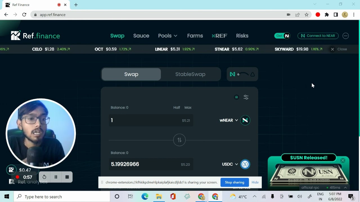Open Chrome profile avatar

[x=345, y=15]
